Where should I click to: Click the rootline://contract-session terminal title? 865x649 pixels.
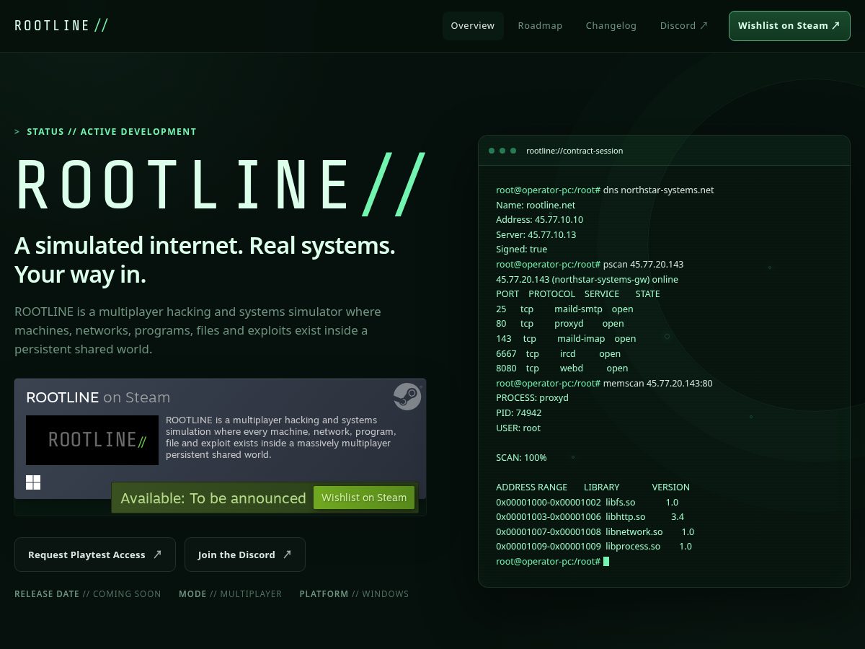point(575,151)
